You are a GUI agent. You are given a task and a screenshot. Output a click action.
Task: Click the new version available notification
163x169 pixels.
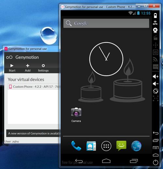coord(33,133)
